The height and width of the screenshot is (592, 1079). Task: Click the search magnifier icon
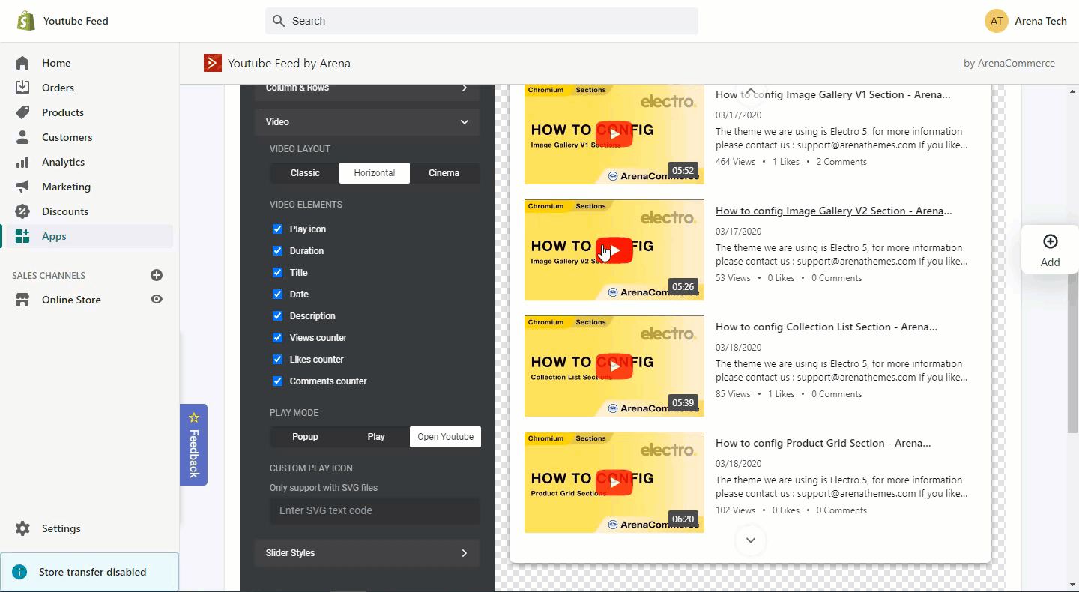pos(279,21)
